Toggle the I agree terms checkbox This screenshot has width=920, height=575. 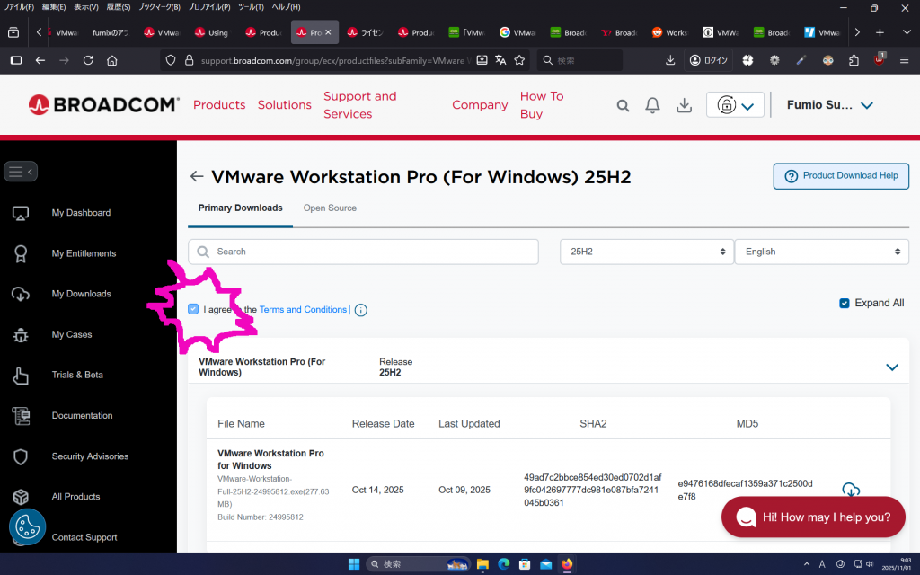point(193,309)
